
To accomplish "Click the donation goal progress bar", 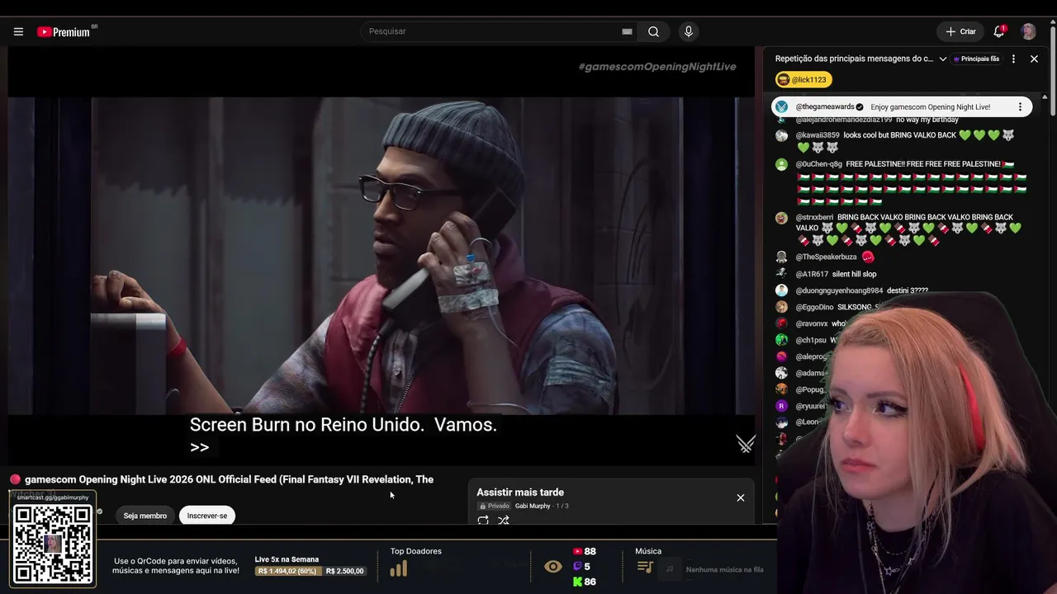I will [x=310, y=571].
